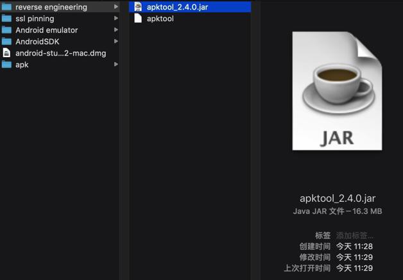Expand the ssl pinning folder arrow
Image resolution: width=403 pixels, height=280 pixels.
click(x=116, y=18)
